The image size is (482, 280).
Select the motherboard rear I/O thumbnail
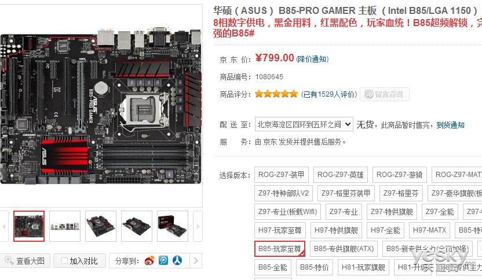[65, 226]
